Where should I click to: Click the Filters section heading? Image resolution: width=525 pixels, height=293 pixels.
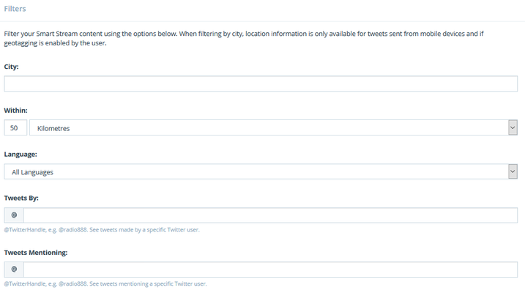point(15,9)
